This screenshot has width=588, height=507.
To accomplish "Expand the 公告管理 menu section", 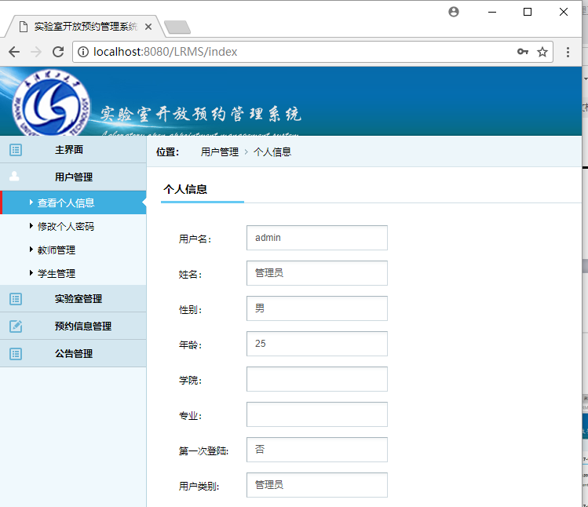I will 73,354.
